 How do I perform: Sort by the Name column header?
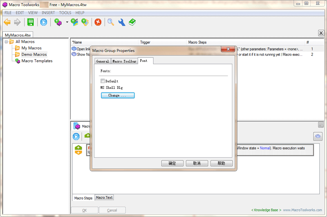pyautogui.click(x=104, y=42)
